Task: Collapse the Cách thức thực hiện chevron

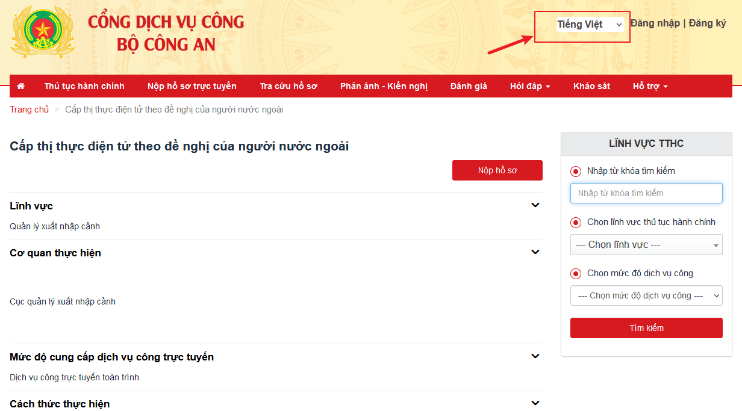Action: 535,403
